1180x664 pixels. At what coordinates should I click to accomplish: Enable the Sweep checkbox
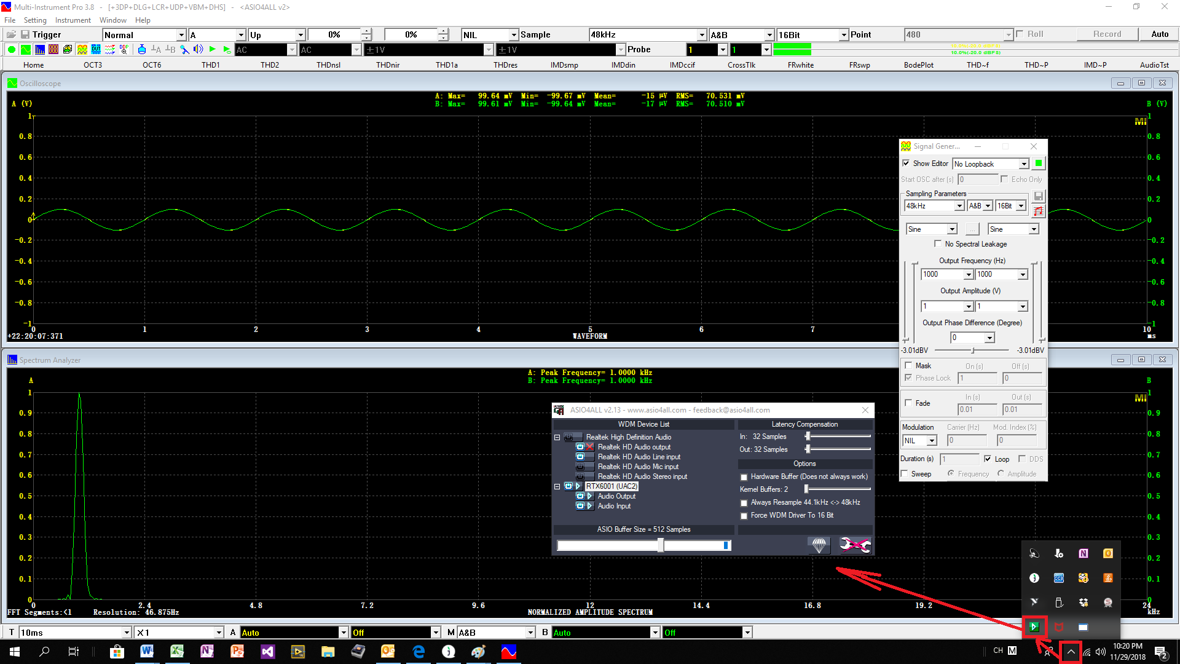pos(905,474)
